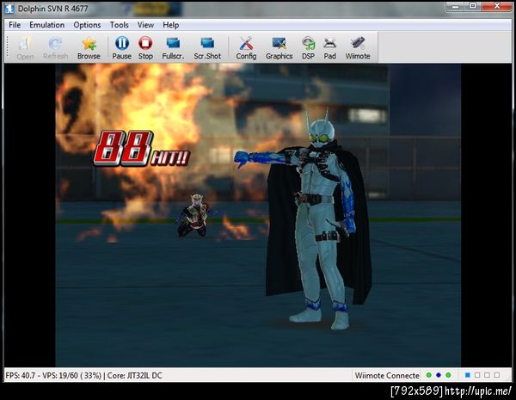Open Graphics plugin settings
This screenshot has width=516, height=400.
point(279,47)
